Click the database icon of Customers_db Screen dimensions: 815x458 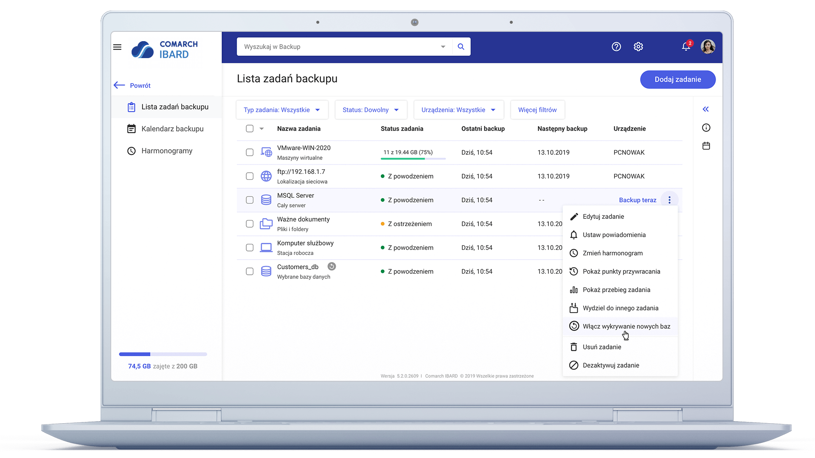click(x=266, y=271)
